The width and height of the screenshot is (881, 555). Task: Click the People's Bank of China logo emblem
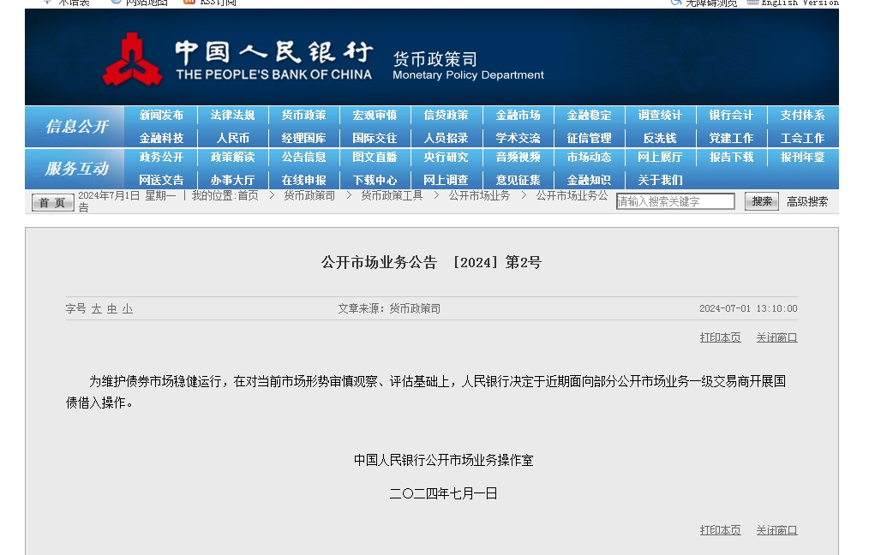[x=132, y=59]
